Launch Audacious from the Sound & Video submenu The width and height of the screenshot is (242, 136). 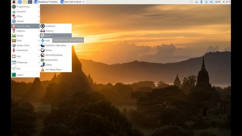[x=56, y=26]
